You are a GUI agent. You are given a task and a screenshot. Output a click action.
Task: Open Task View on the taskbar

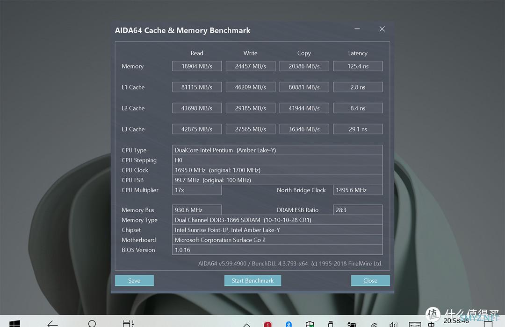pos(128,323)
